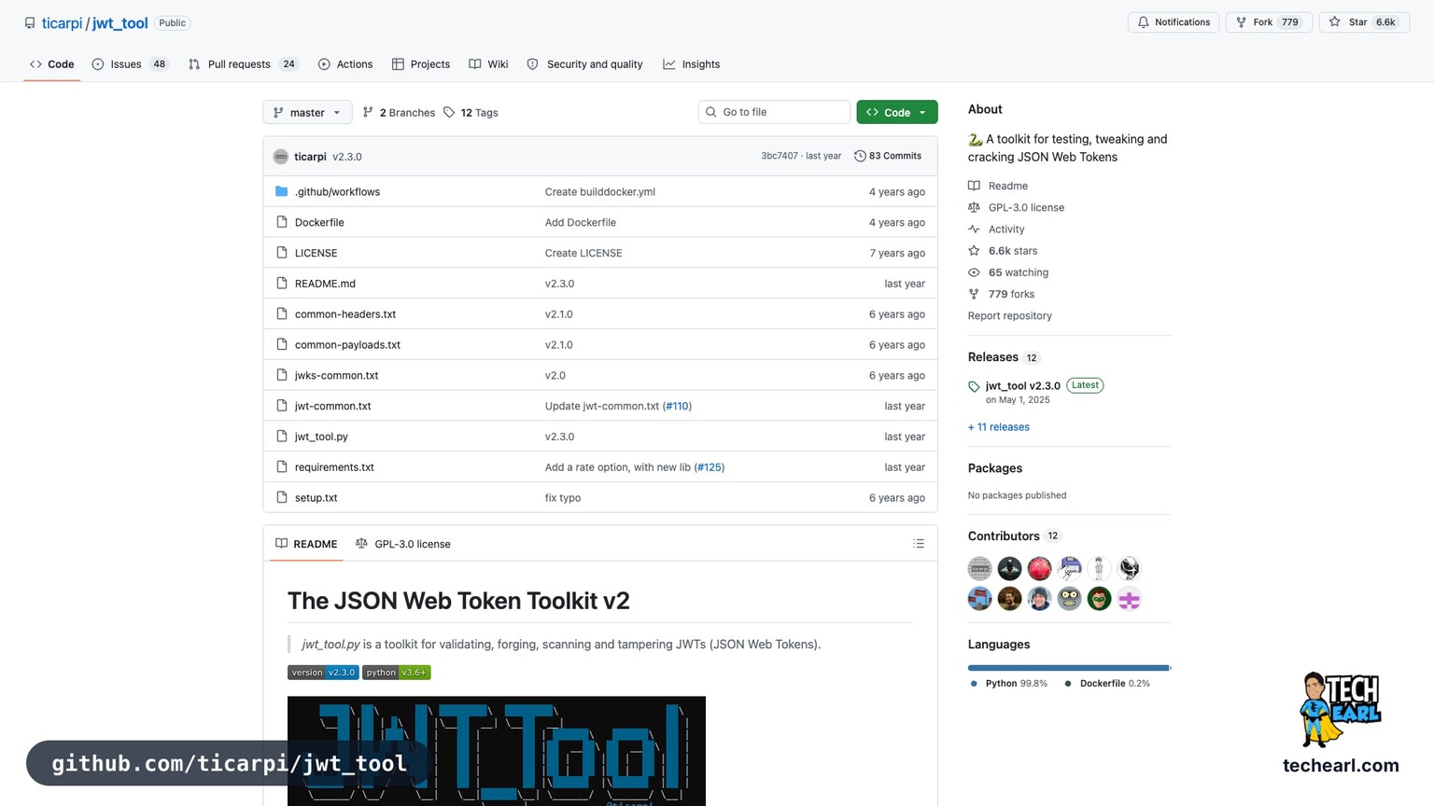1434x806 pixels.
Task: Click the 3bc7407 commit hash
Action: point(779,156)
